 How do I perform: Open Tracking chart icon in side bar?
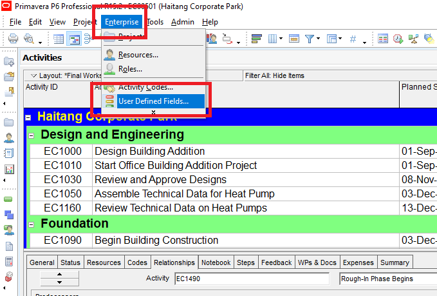pos(9,169)
